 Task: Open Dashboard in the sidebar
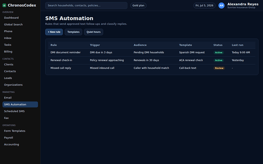point(20,18)
